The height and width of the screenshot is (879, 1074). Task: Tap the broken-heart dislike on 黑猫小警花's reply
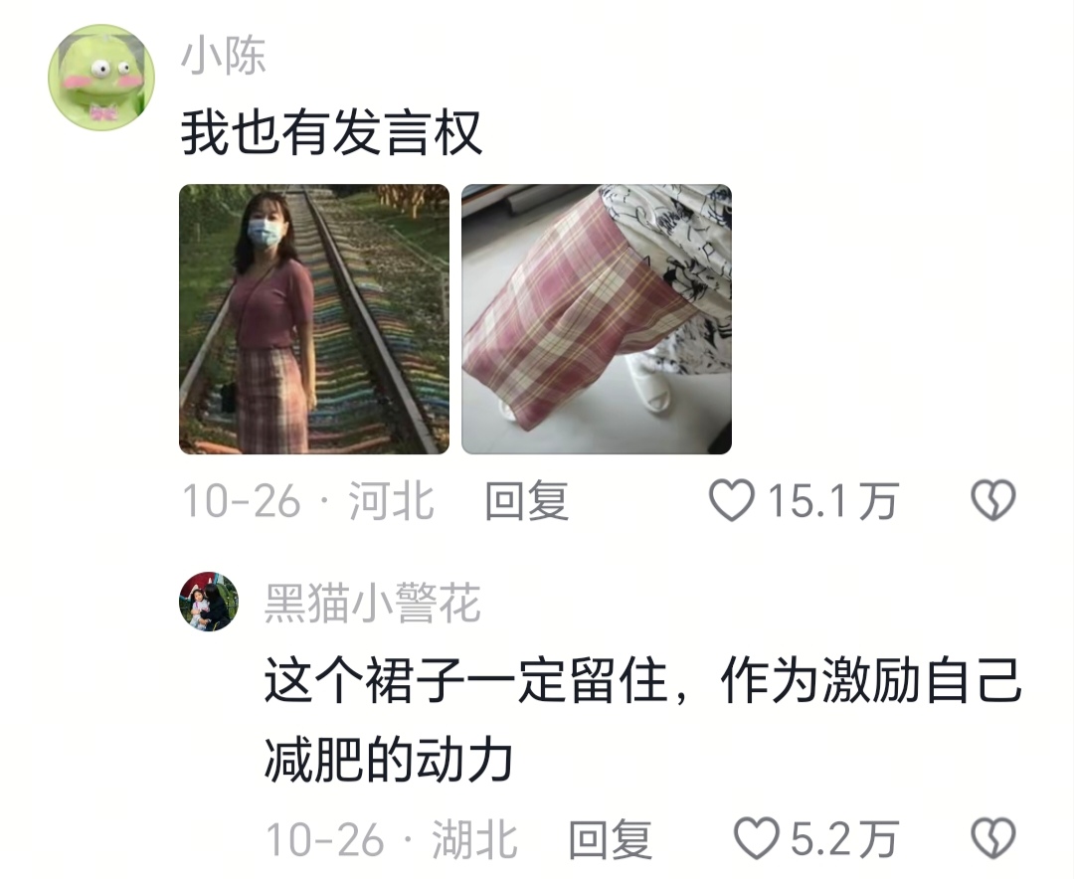pyautogui.click(x=993, y=838)
